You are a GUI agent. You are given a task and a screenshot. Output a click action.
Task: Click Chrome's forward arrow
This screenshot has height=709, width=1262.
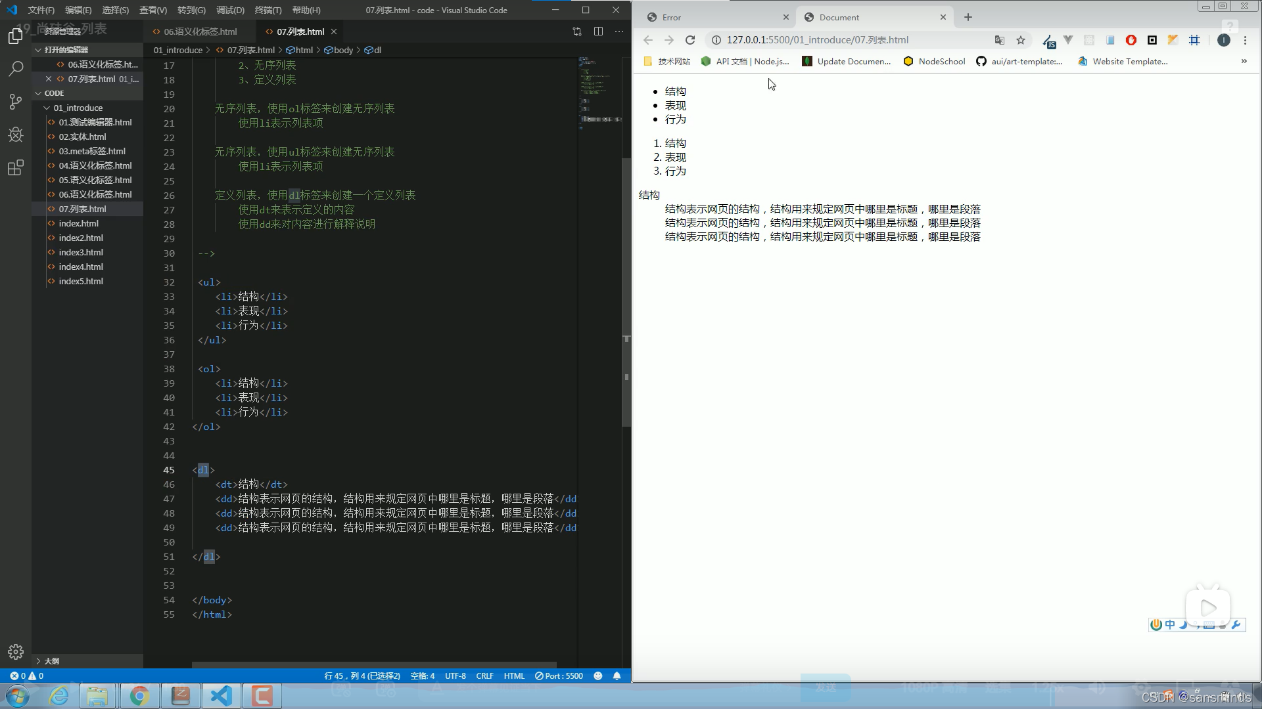click(669, 40)
